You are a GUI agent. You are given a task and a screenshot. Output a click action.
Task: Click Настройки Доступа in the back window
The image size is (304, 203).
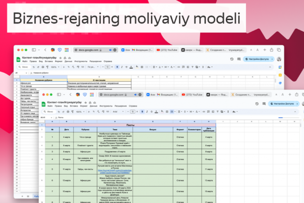257,59
